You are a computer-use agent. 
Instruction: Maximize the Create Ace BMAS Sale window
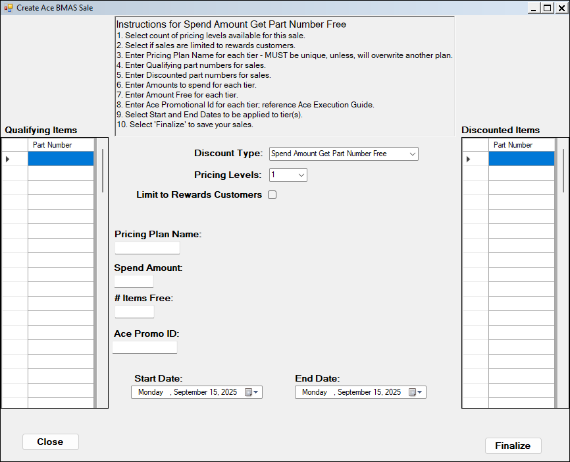tap(546, 8)
